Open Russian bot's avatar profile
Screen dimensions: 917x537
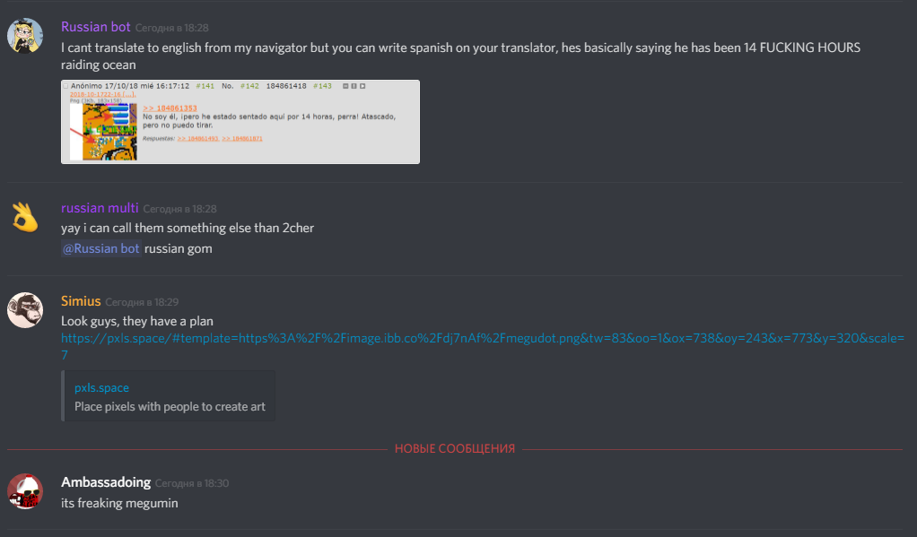click(24, 36)
